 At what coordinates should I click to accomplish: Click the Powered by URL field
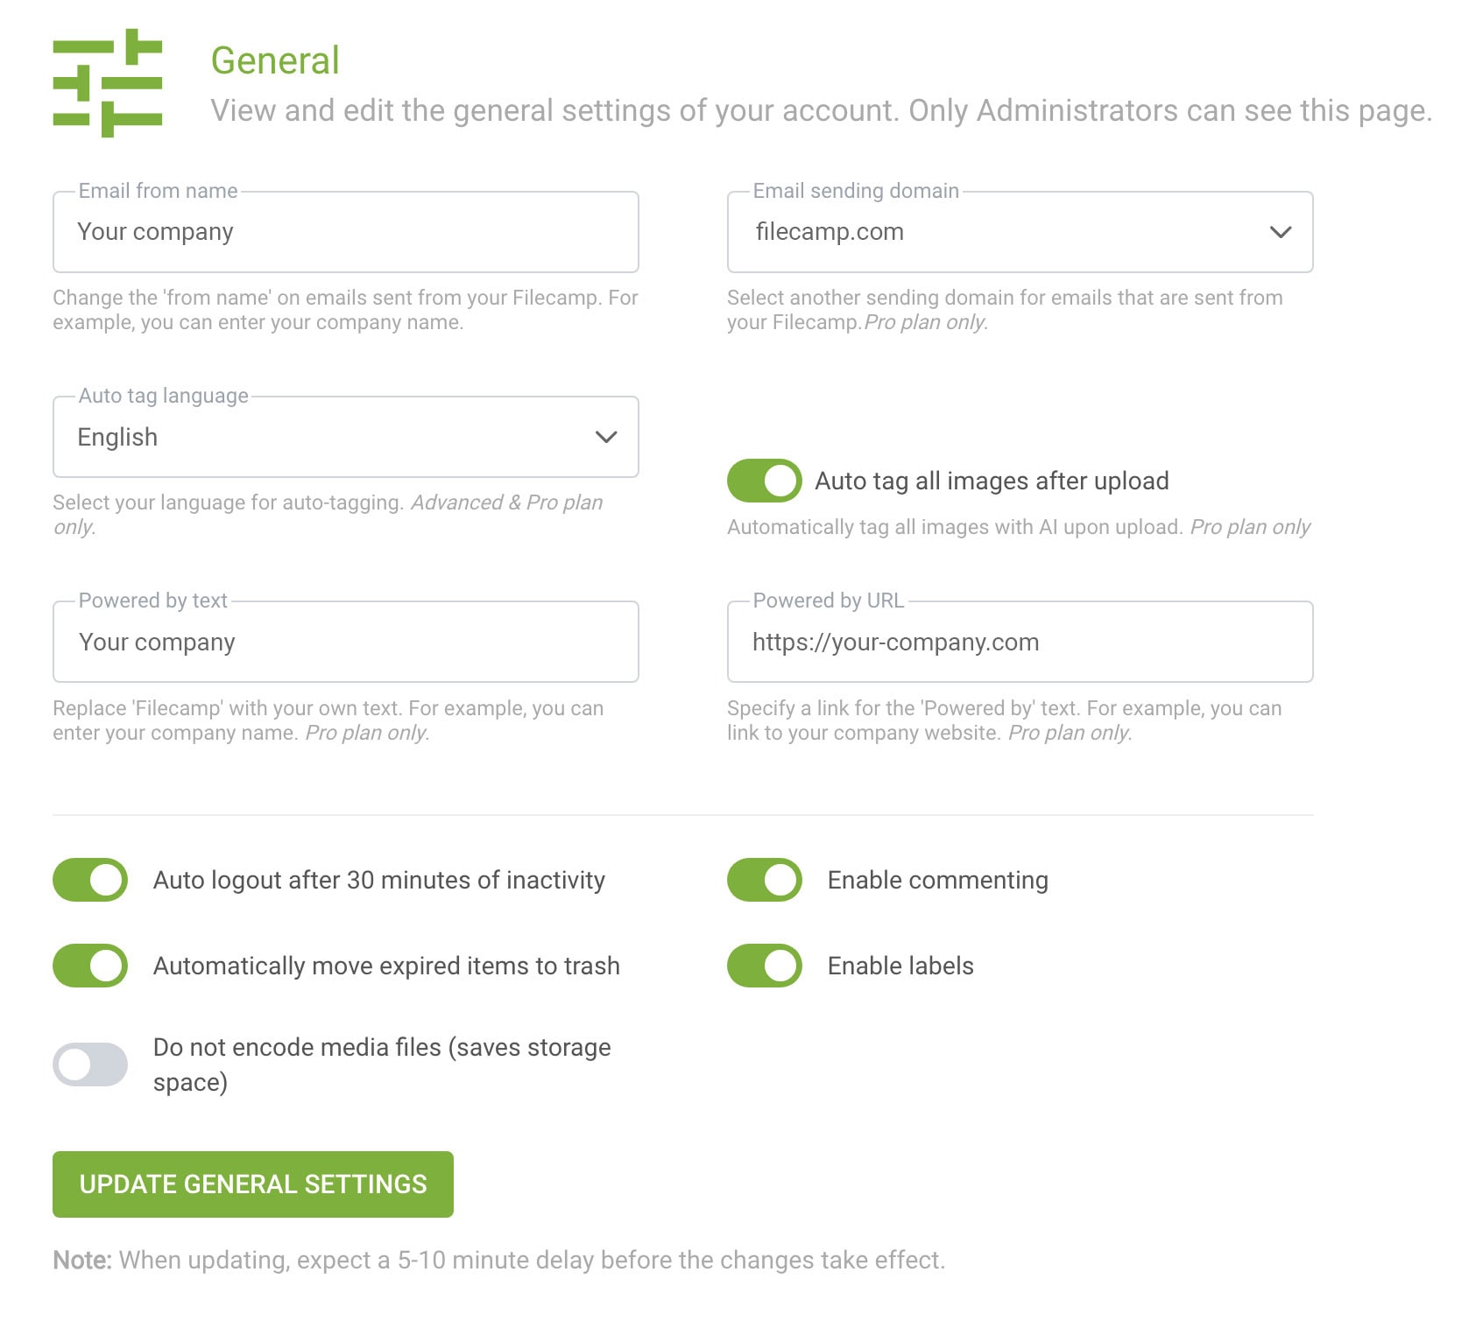[1020, 642]
